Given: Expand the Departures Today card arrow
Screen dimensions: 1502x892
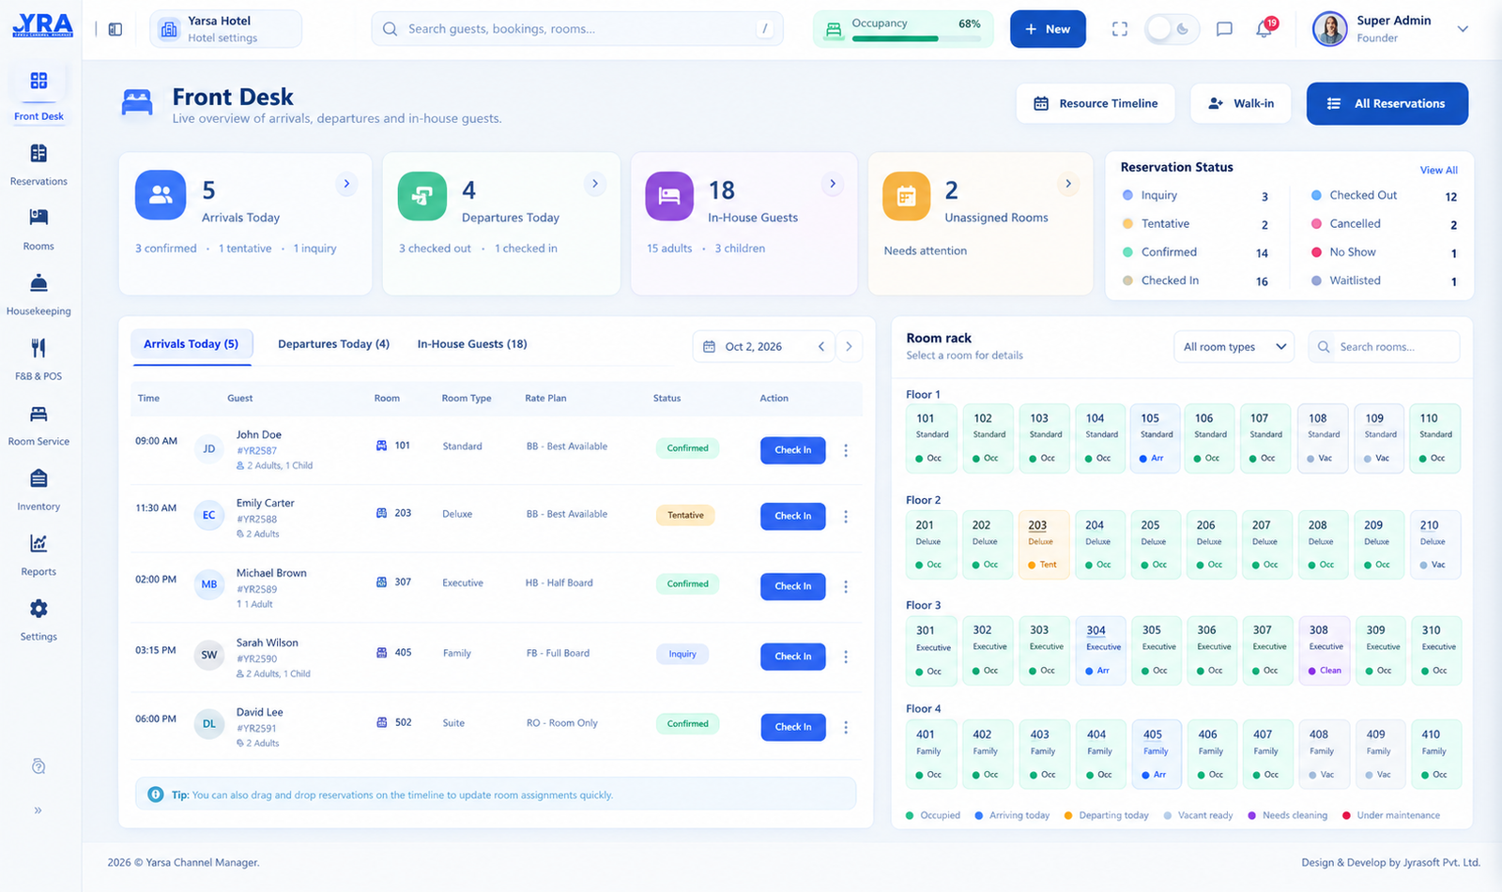Looking at the screenshot, I should pyautogui.click(x=594, y=184).
